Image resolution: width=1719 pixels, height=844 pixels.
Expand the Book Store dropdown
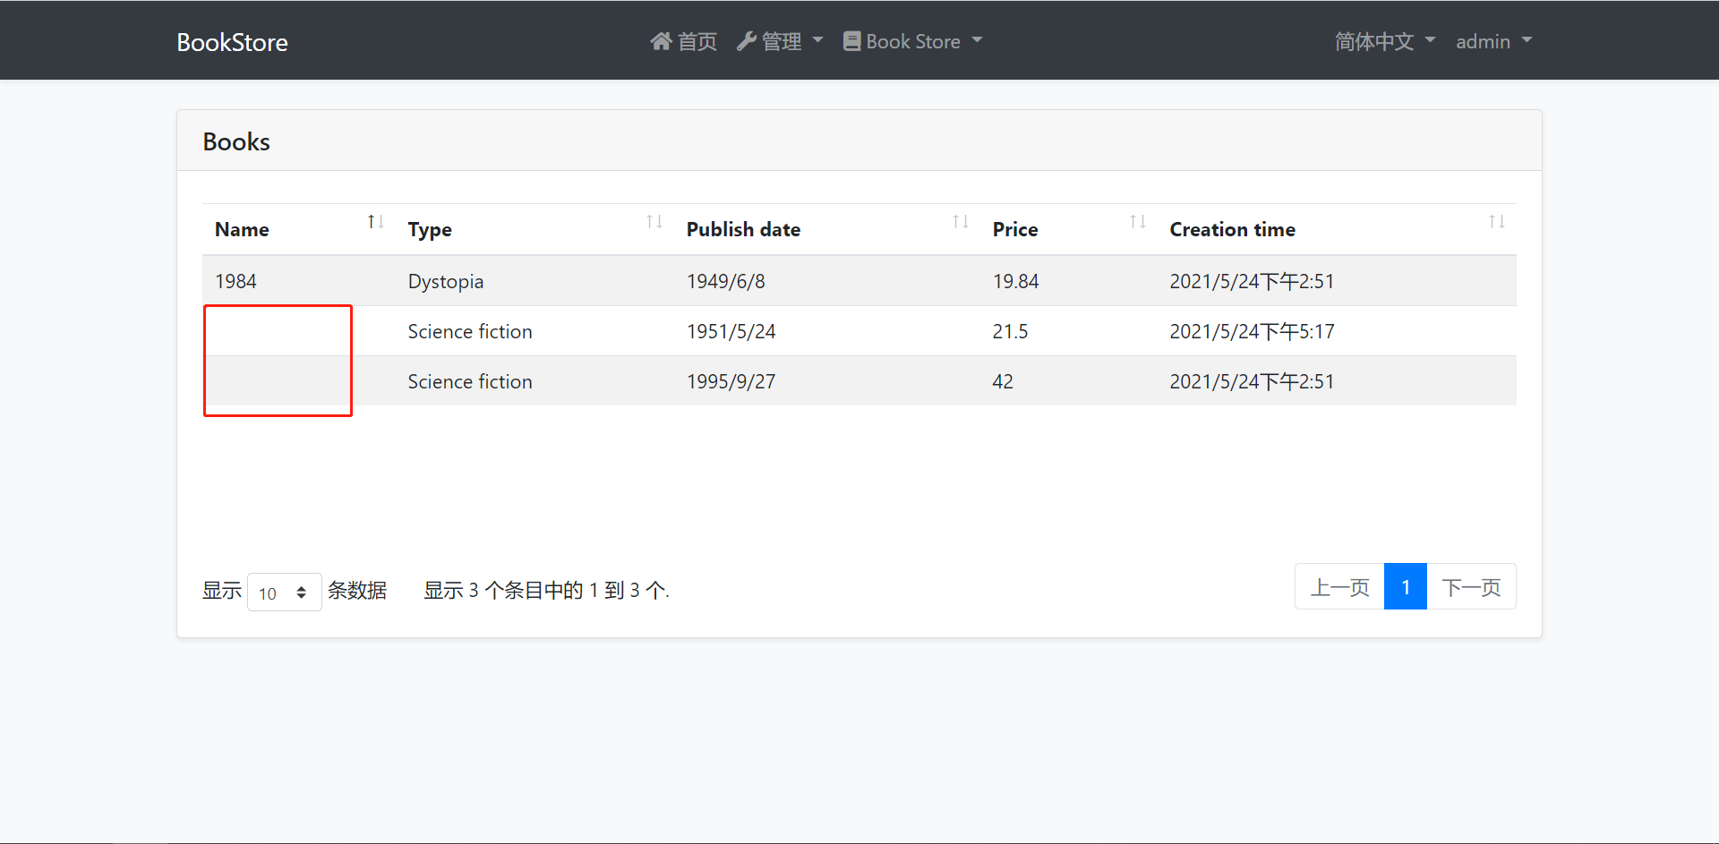point(911,40)
